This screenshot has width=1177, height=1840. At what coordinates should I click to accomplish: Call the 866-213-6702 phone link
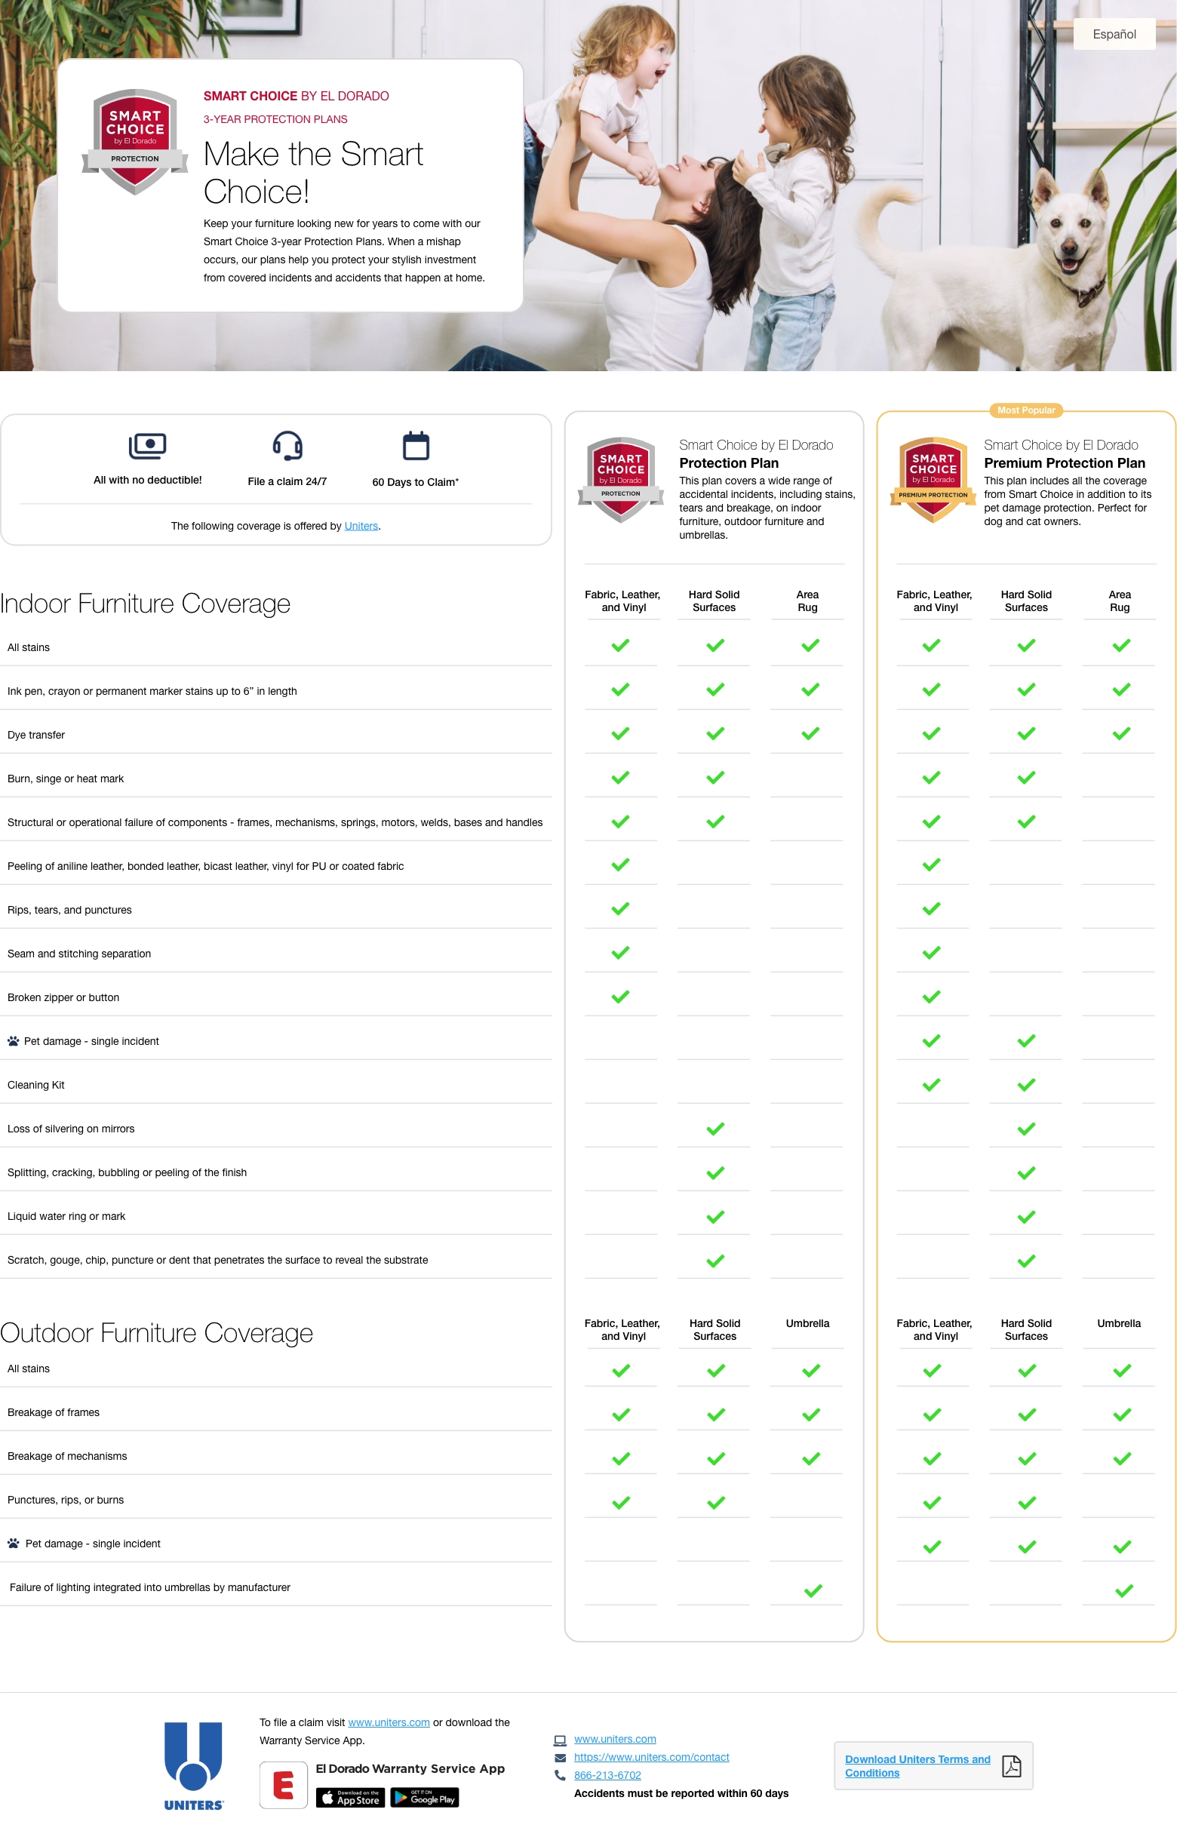[x=607, y=1775]
